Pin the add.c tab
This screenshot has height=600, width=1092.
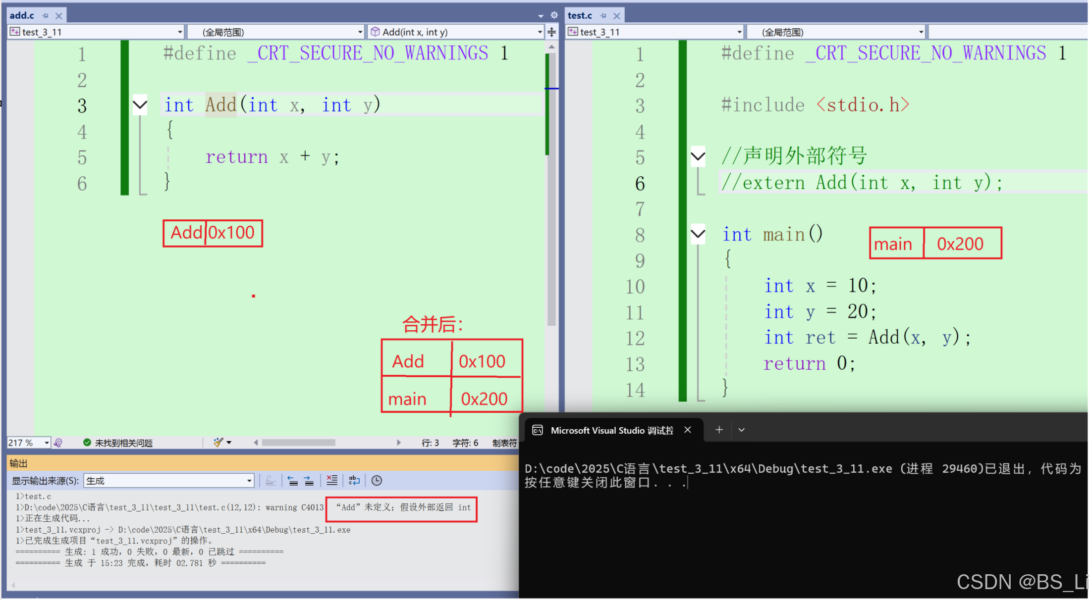pos(46,16)
